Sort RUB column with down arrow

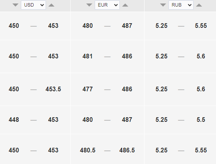tap(163, 5)
